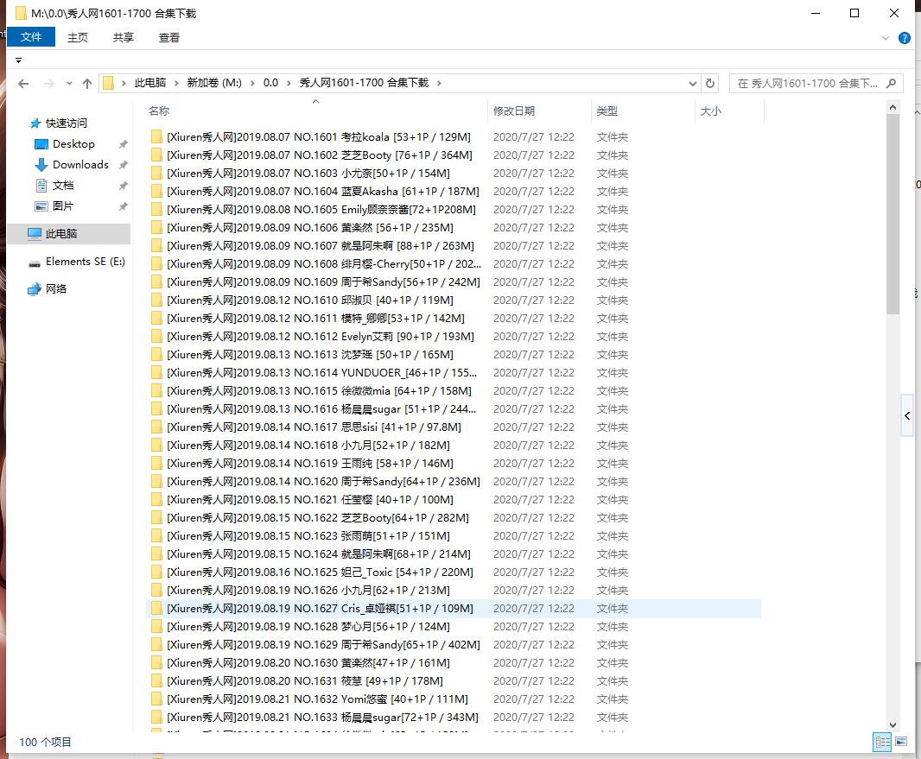Image resolution: width=921 pixels, height=759 pixels.
Task: Switch to large thumbnails view icon
Action: [x=901, y=742]
